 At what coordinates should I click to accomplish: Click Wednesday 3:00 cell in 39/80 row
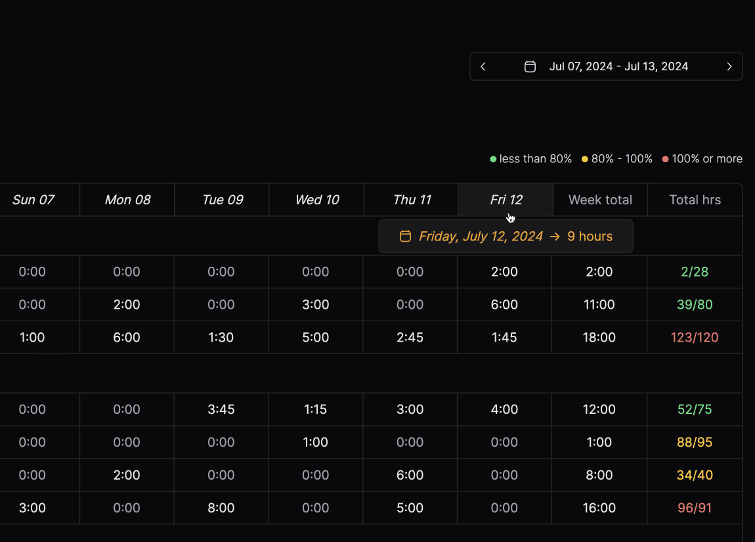point(315,304)
